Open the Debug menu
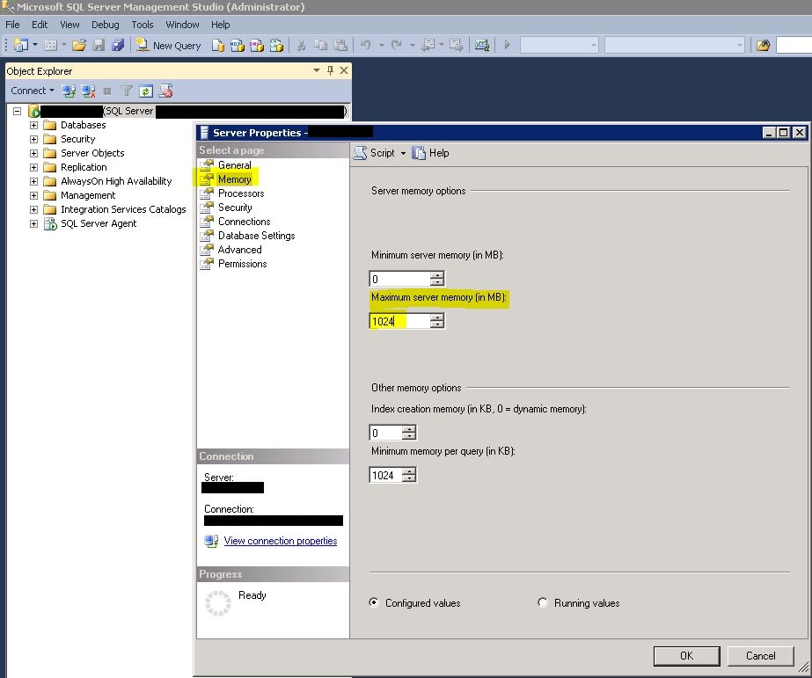The height and width of the screenshot is (678, 812). (x=105, y=25)
